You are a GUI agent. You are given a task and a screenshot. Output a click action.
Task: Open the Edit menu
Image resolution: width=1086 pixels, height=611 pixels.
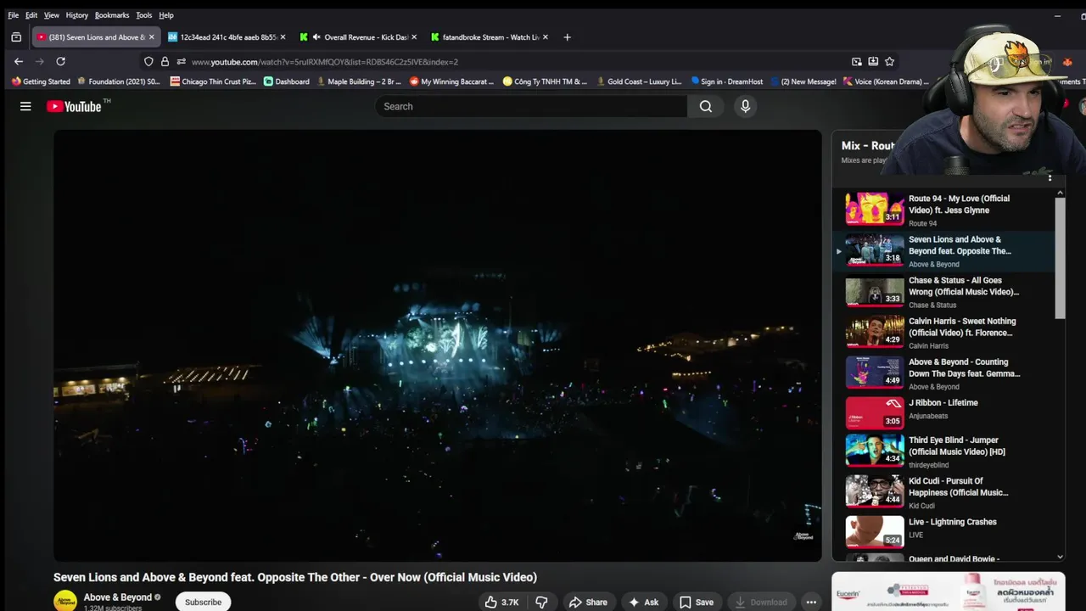(31, 15)
